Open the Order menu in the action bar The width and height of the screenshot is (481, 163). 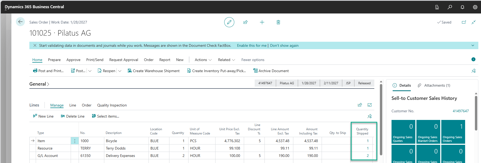pyautogui.click(x=149, y=60)
